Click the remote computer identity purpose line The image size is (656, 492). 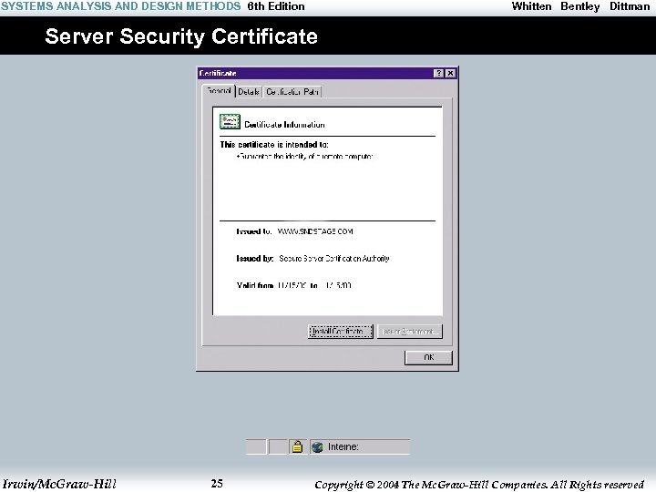pyautogui.click(x=304, y=157)
